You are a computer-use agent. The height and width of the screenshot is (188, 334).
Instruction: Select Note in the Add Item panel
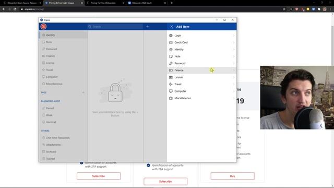201,56
